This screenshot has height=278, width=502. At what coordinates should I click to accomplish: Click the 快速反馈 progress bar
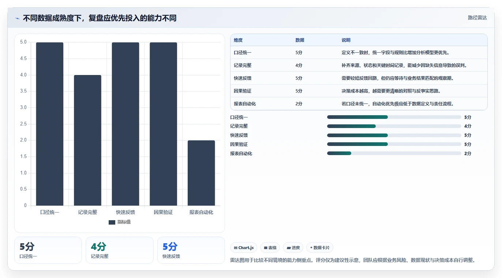394,135
